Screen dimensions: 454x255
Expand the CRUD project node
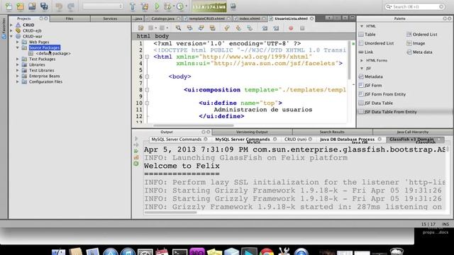[11, 25]
